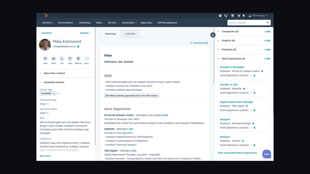Copy location icon under Founder & CEO card
The width and height of the screenshot is (310, 174).
[254, 93]
